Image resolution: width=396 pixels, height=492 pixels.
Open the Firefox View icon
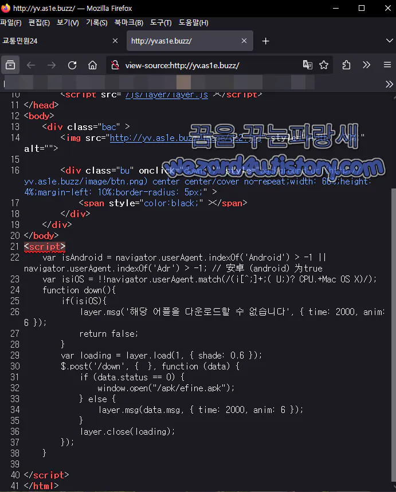point(10,65)
